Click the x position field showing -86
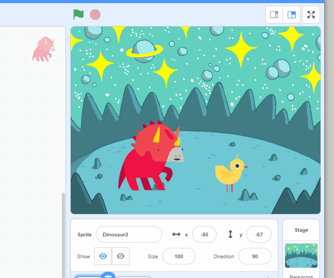 (x=204, y=234)
